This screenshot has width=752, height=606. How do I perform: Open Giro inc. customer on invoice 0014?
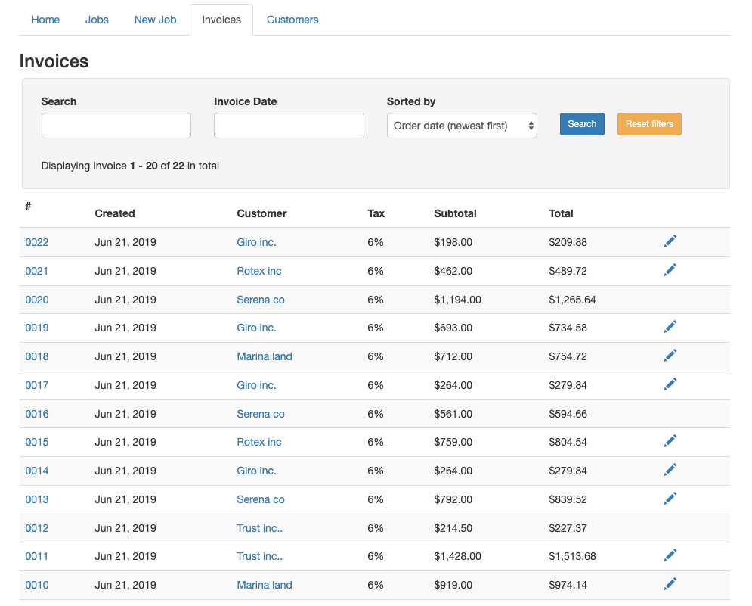coord(256,471)
